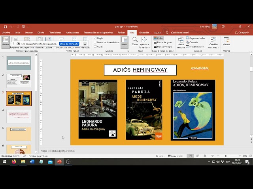Viewport: 253px width, 189px height.
Task: Collapse the ribbon with the chevron
Action: click(x=250, y=51)
